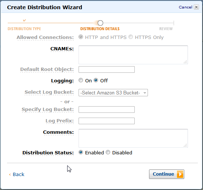Click the CNAMEs help label
This screenshot has width=203, height=190.
coord(62,49)
